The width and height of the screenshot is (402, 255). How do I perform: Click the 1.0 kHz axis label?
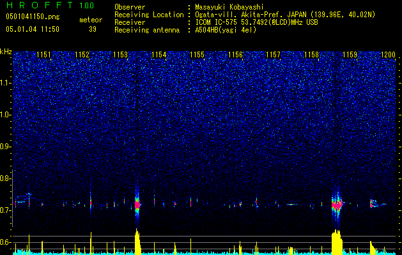point(6,115)
